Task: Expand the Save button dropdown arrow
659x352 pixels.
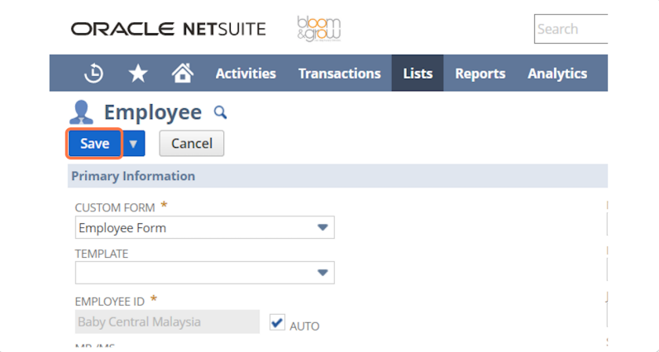Action: pyautogui.click(x=134, y=144)
